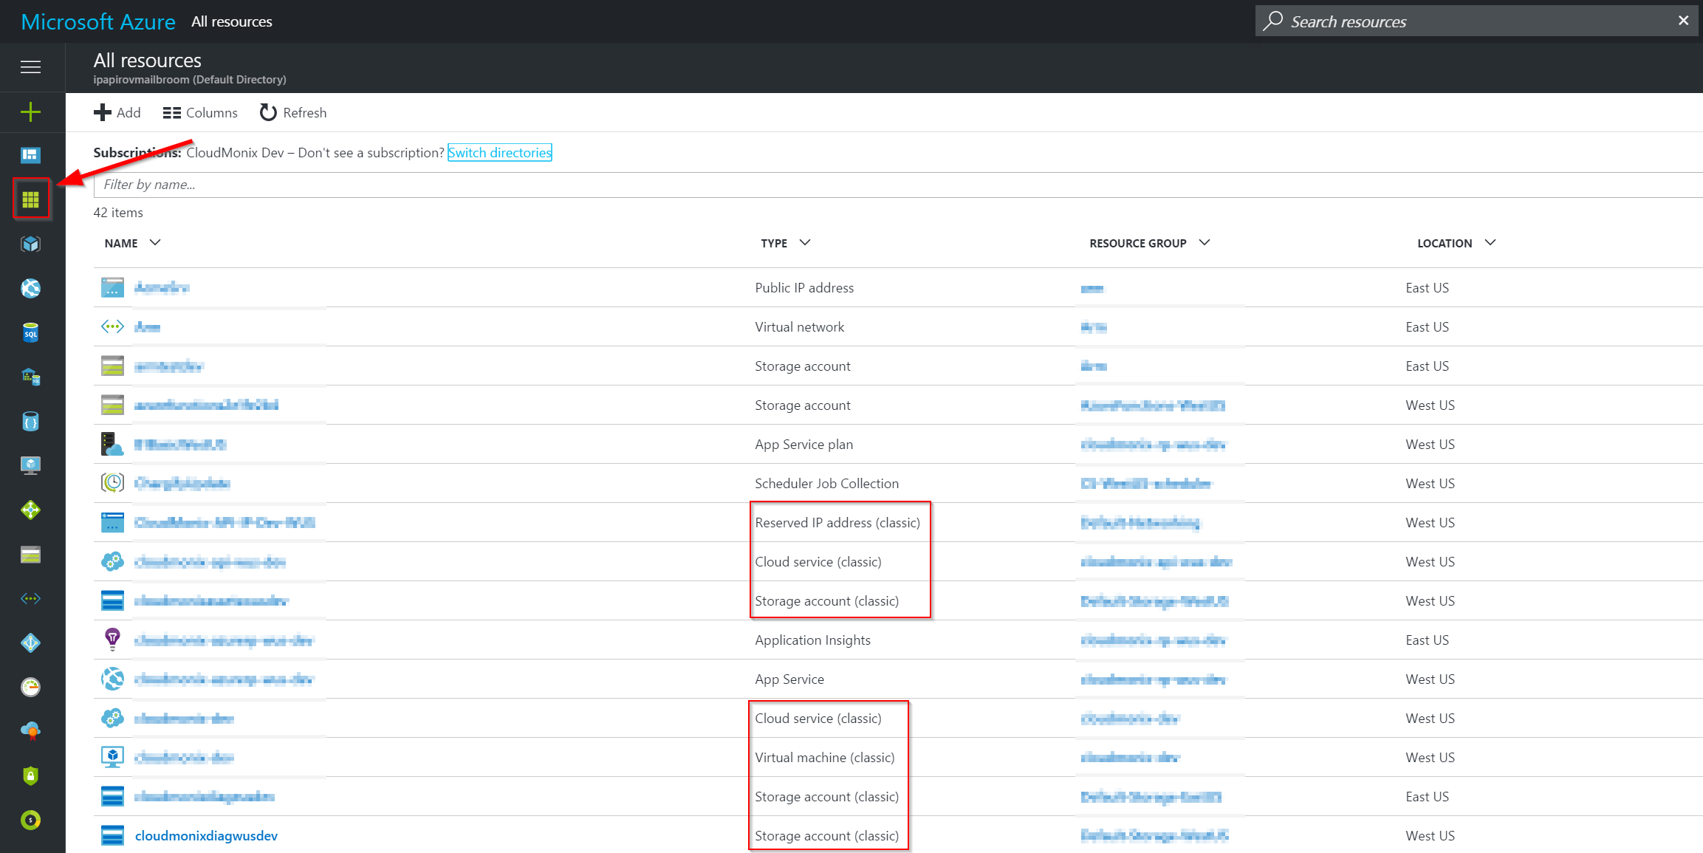Open App Services globe icon in sidebar
The image size is (1703, 853).
click(30, 288)
